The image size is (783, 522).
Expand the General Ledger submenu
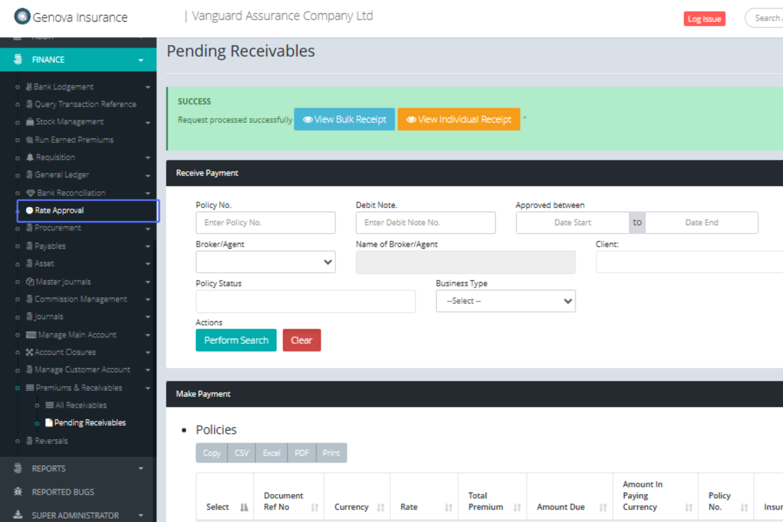(147, 175)
